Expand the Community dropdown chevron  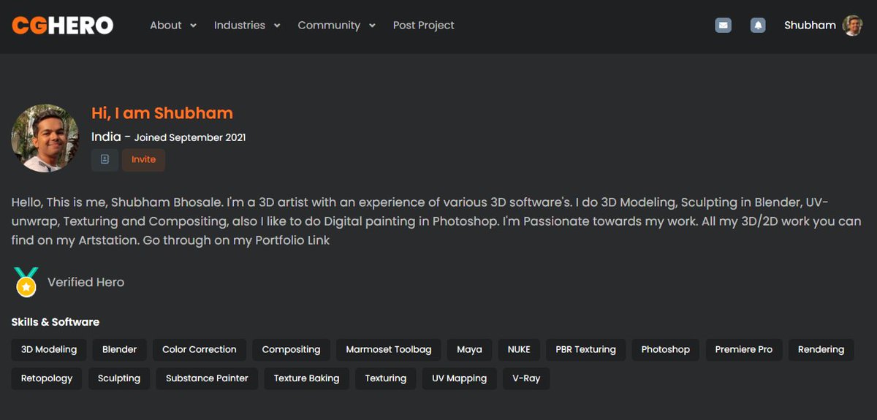[372, 26]
